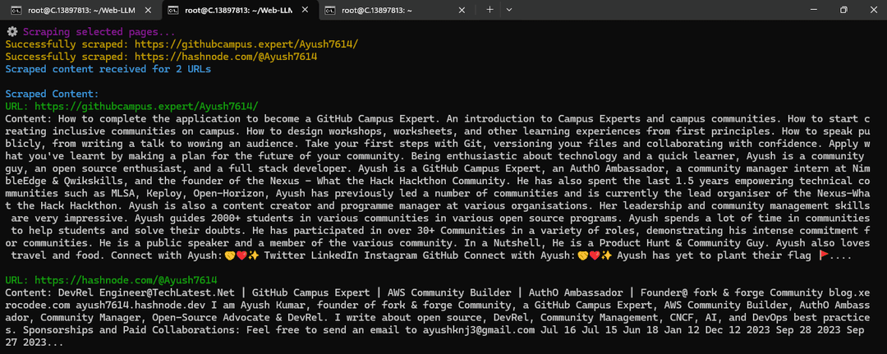The width and height of the screenshot is (887, 354).
Task: Click the word 'LinkedIn' in output
Action: click(334, 255)
